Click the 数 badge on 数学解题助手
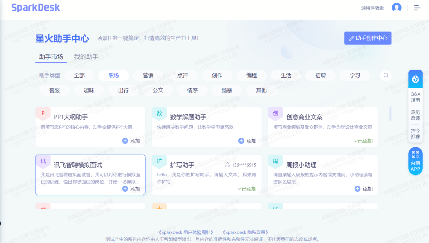This screenshot has height=243, width=429. 159,113
